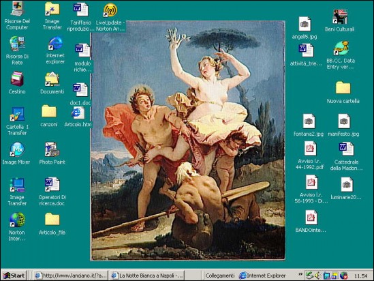Expand the Collegamenti toolbar chevron

click(300, 273)
